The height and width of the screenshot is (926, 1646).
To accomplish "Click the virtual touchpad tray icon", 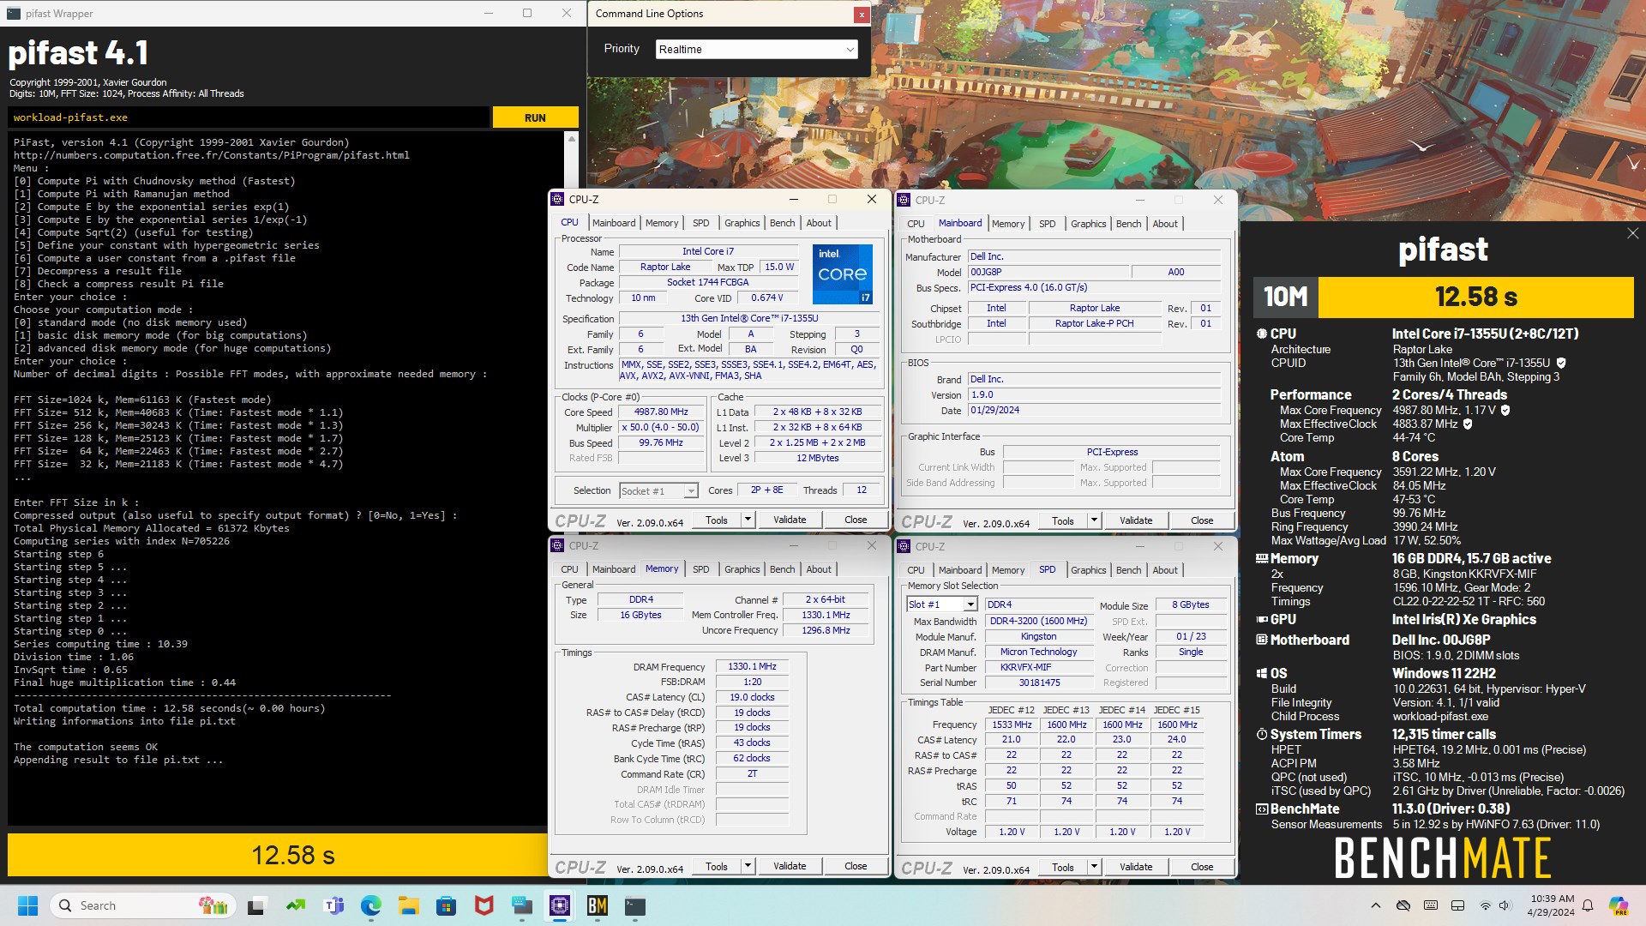I will (x=1457, y=905).
